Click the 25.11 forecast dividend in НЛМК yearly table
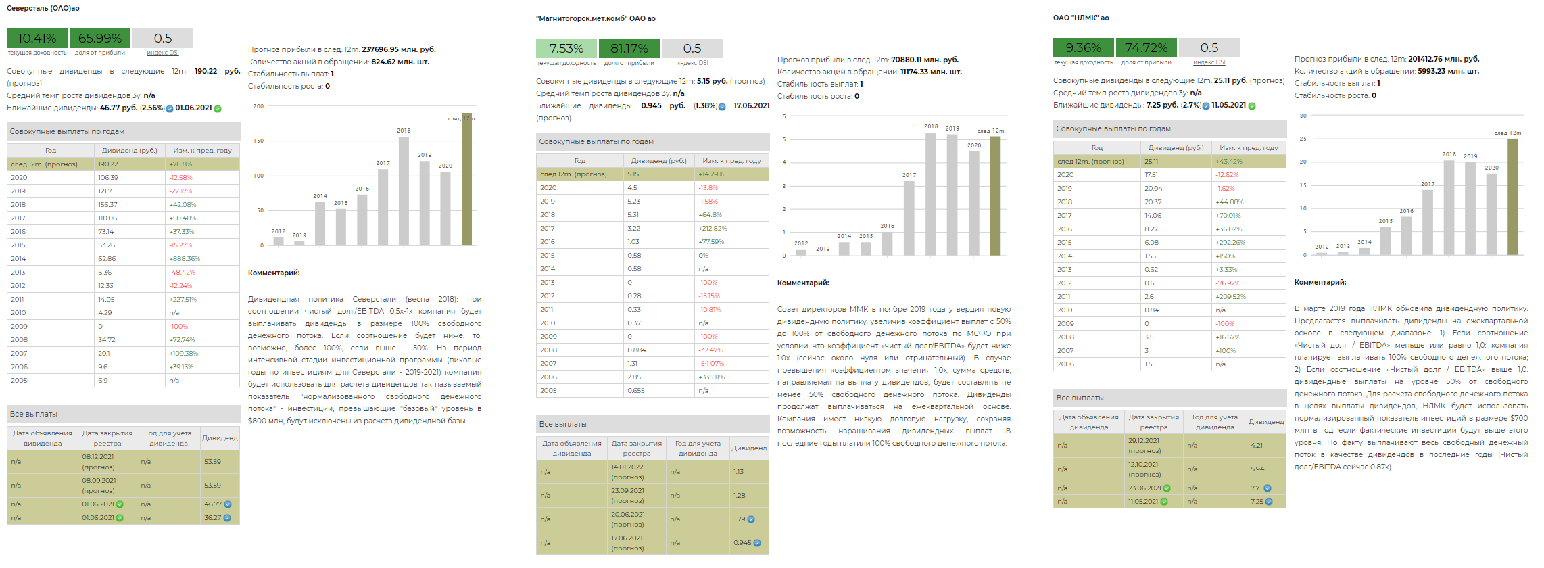1544x568 pixels. click(x=1151, y=162)
